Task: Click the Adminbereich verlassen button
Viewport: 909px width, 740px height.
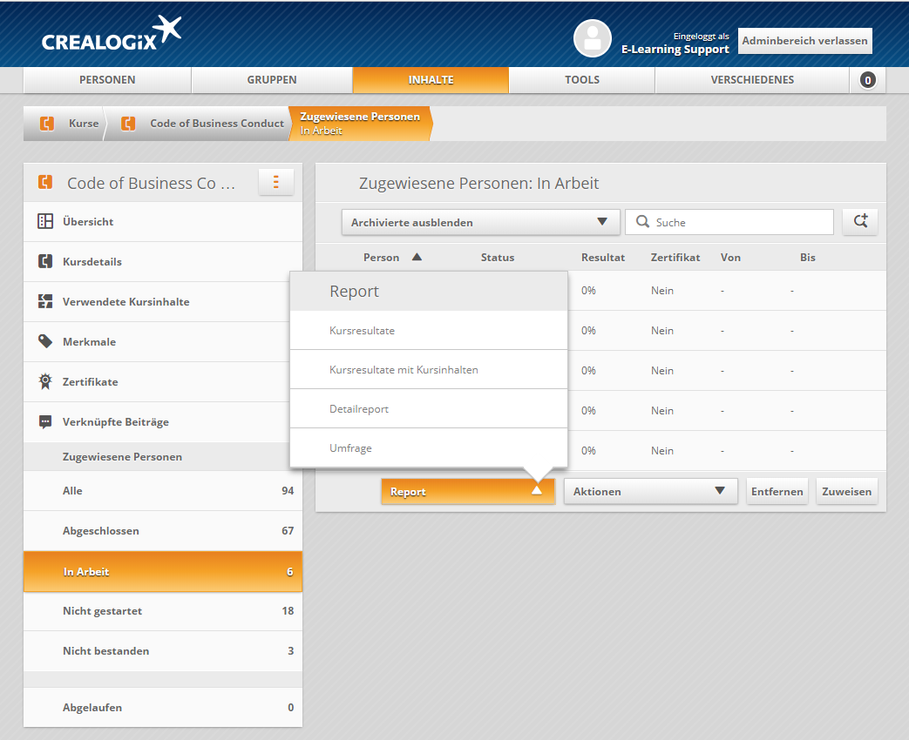Action: 804,41
